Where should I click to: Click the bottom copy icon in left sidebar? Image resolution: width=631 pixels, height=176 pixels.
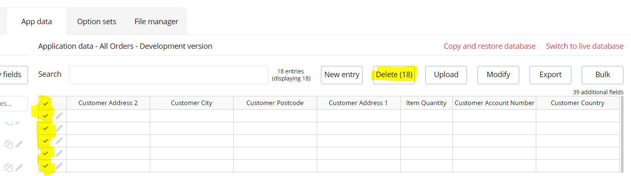8,168
